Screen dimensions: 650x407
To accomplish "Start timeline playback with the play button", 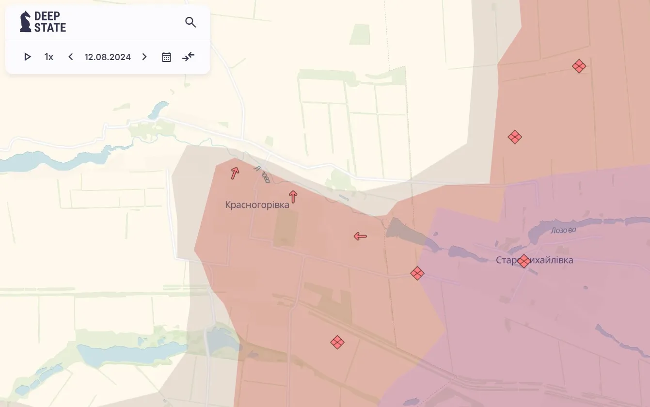I will pos(28,57).
